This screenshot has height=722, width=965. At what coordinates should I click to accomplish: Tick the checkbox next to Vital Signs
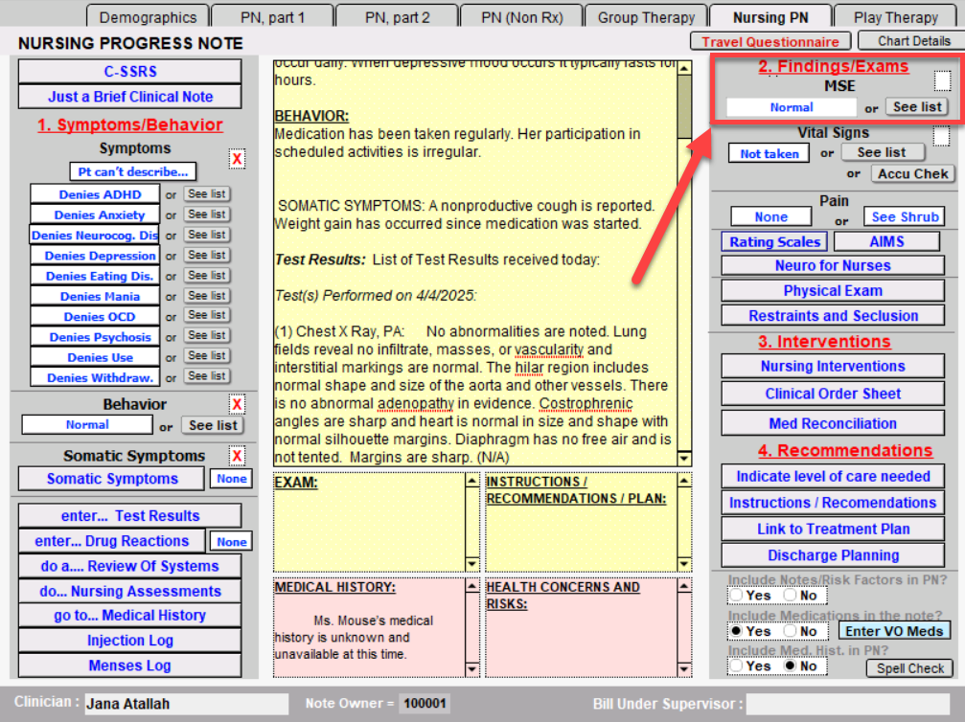click(941, 136)
